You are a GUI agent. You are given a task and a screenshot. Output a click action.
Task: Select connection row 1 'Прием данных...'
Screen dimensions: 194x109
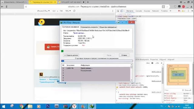[x=96, y=68]
